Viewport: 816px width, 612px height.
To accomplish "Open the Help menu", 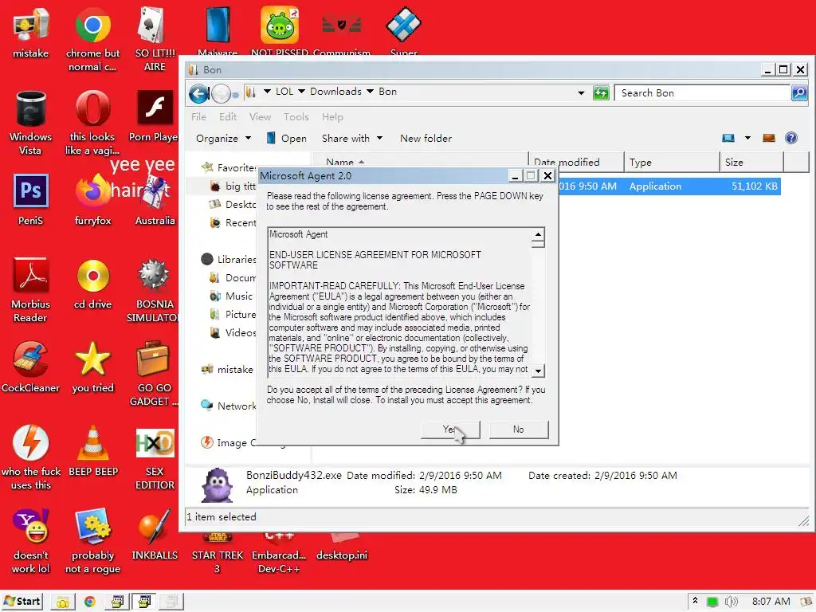I will pyautogui.click(x=332, y=116).
